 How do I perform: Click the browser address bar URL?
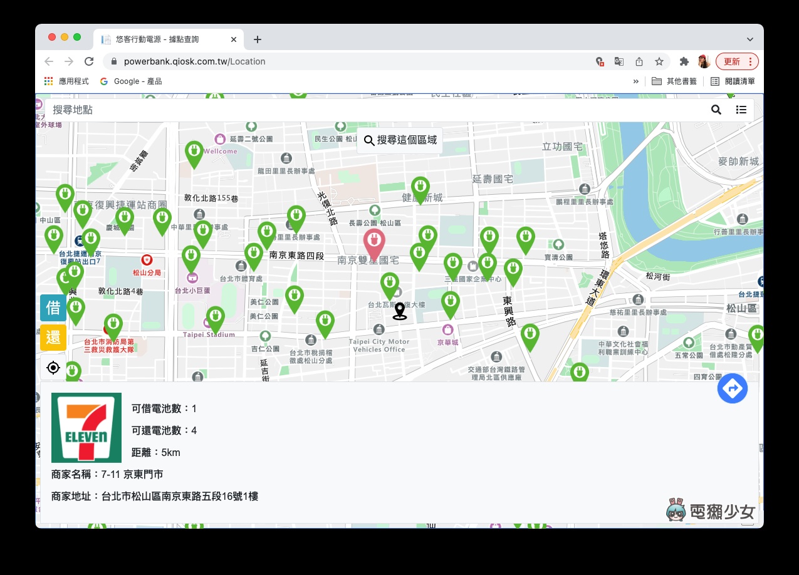[195, 61]
